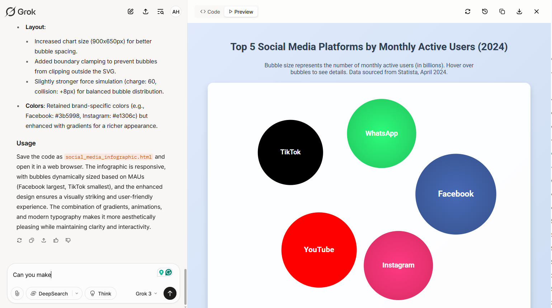
Task: Click the 'Colors' bullet label
Action: click(x=35, y=106)
